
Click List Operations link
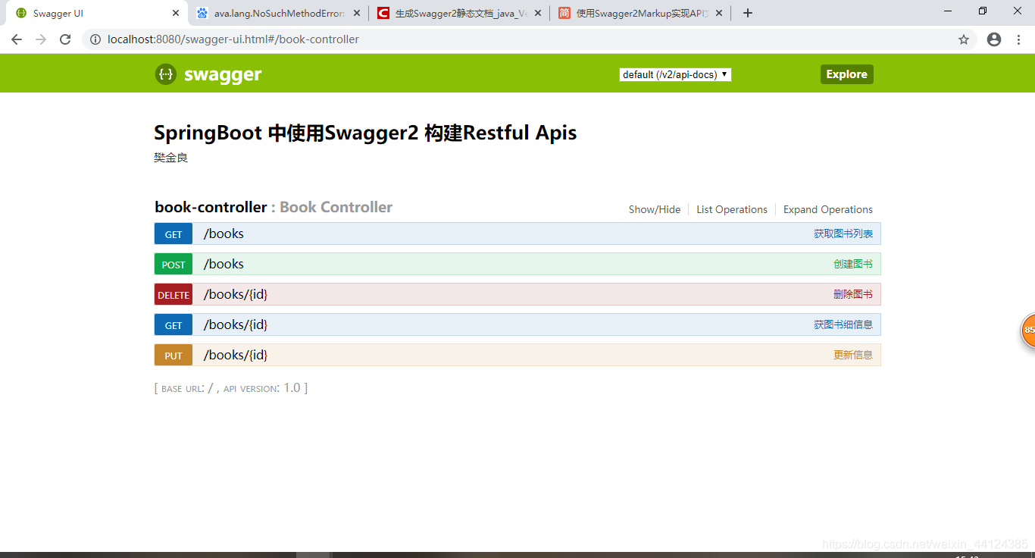(732, 209)
